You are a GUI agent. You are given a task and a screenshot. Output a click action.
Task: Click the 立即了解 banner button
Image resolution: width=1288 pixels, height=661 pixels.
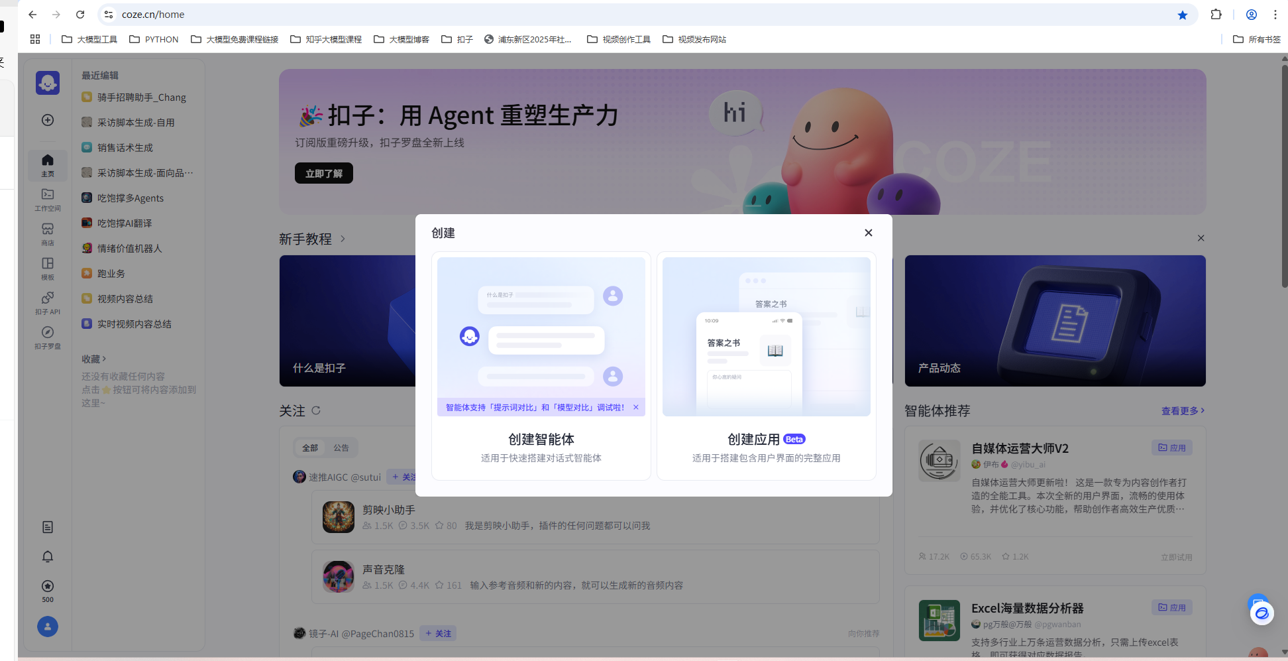pos(324,173)
